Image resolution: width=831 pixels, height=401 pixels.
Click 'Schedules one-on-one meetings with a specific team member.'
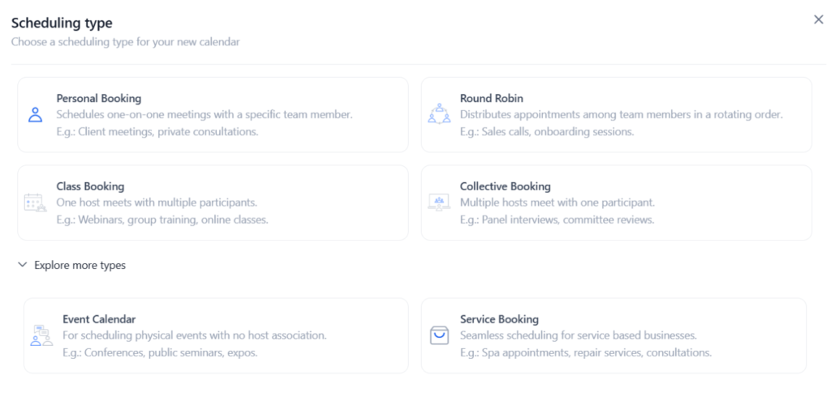click(x=205, y=114)
